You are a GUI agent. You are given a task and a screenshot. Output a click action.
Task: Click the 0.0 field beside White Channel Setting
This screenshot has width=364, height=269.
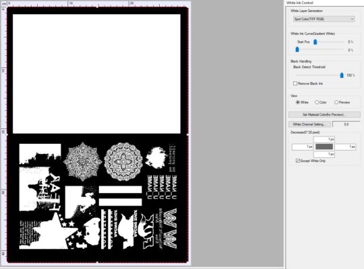346,124
